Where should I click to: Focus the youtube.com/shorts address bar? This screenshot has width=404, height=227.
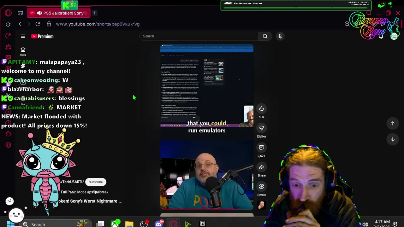98,24
